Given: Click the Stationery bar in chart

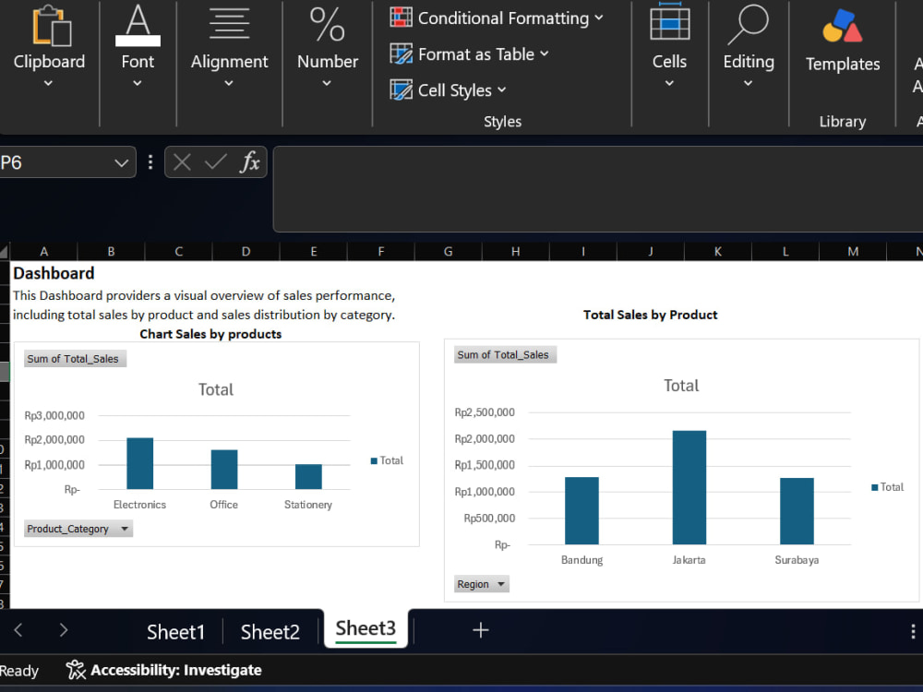Looking at the screenshot, I should [308, 477].
